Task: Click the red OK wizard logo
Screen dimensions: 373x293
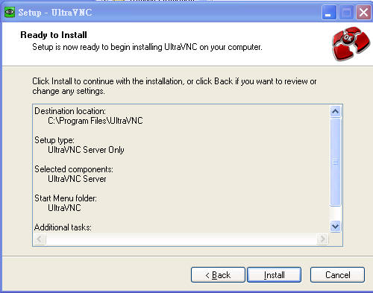Action: click(x=351, y=44)
